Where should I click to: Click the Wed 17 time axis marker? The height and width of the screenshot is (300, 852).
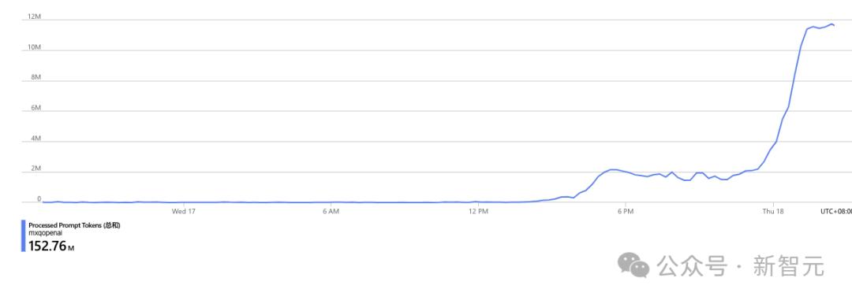point(184,211)
